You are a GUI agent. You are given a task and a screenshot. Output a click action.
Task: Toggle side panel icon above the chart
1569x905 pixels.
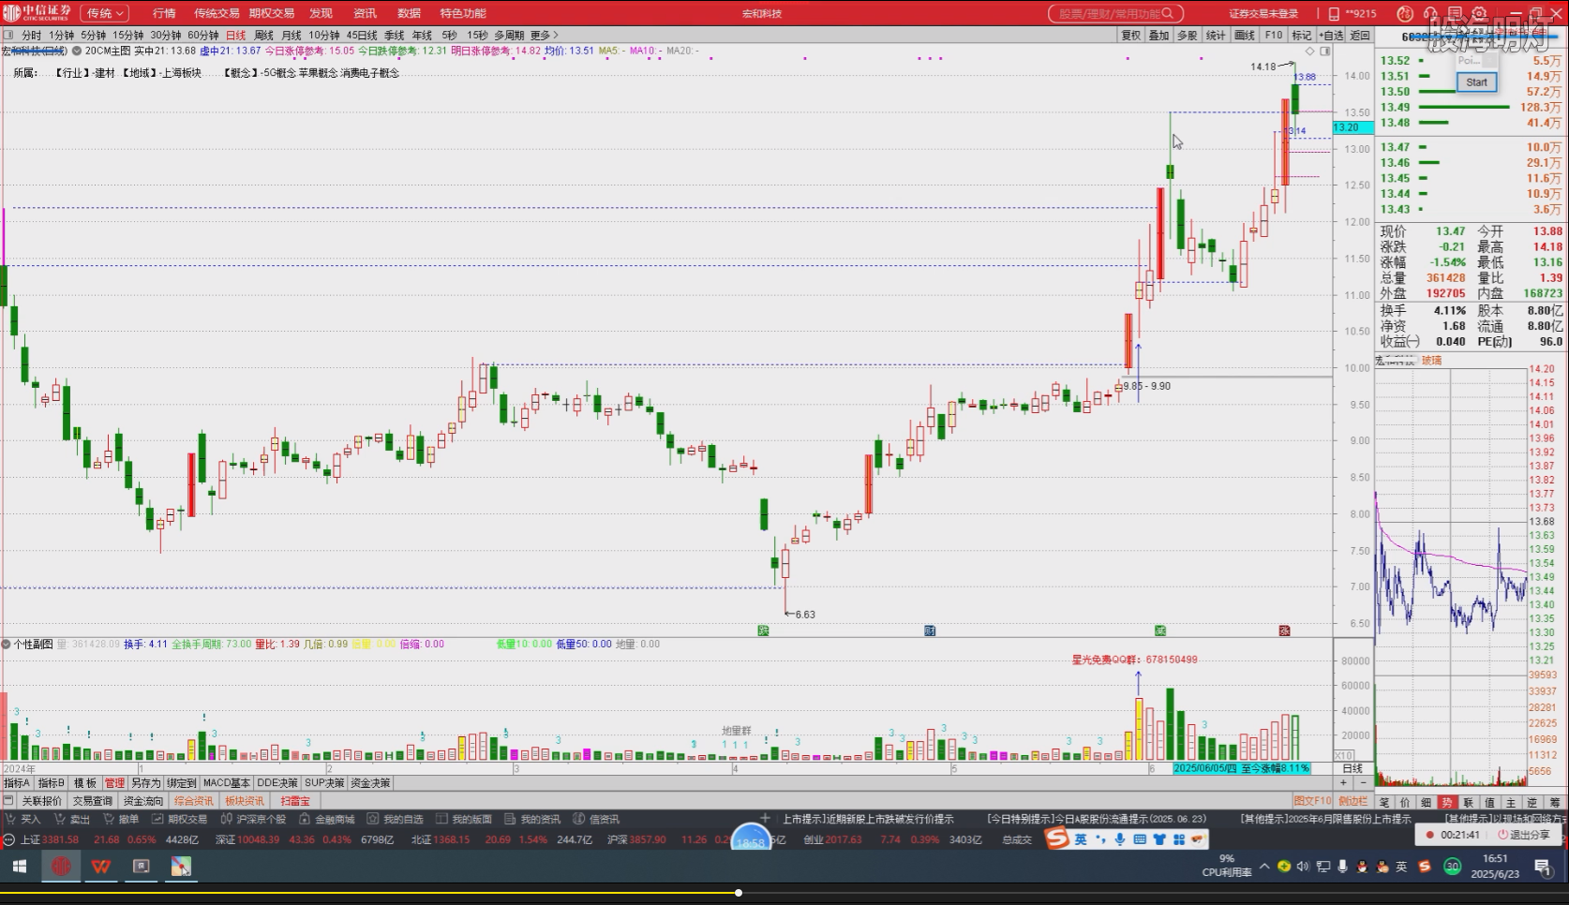1325,51
